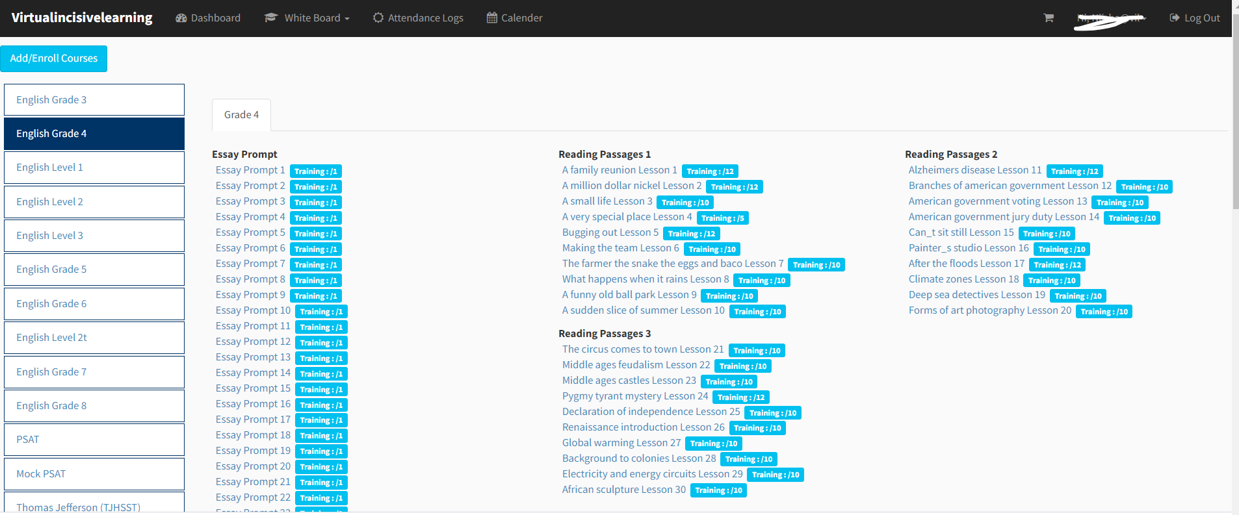Viewport: 1239px width, 515px height.
Task: Click the Log Out arrow icon
Action: pos(1174,18)
